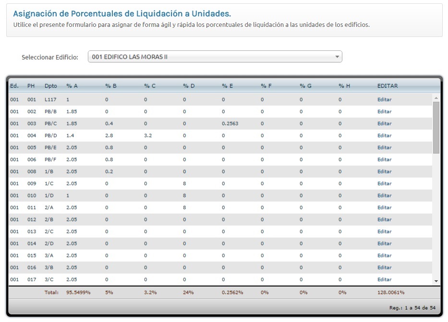Click the Total: label in footer
The image size is (448, 322).
pyautogui.click(x=51, y=292)
